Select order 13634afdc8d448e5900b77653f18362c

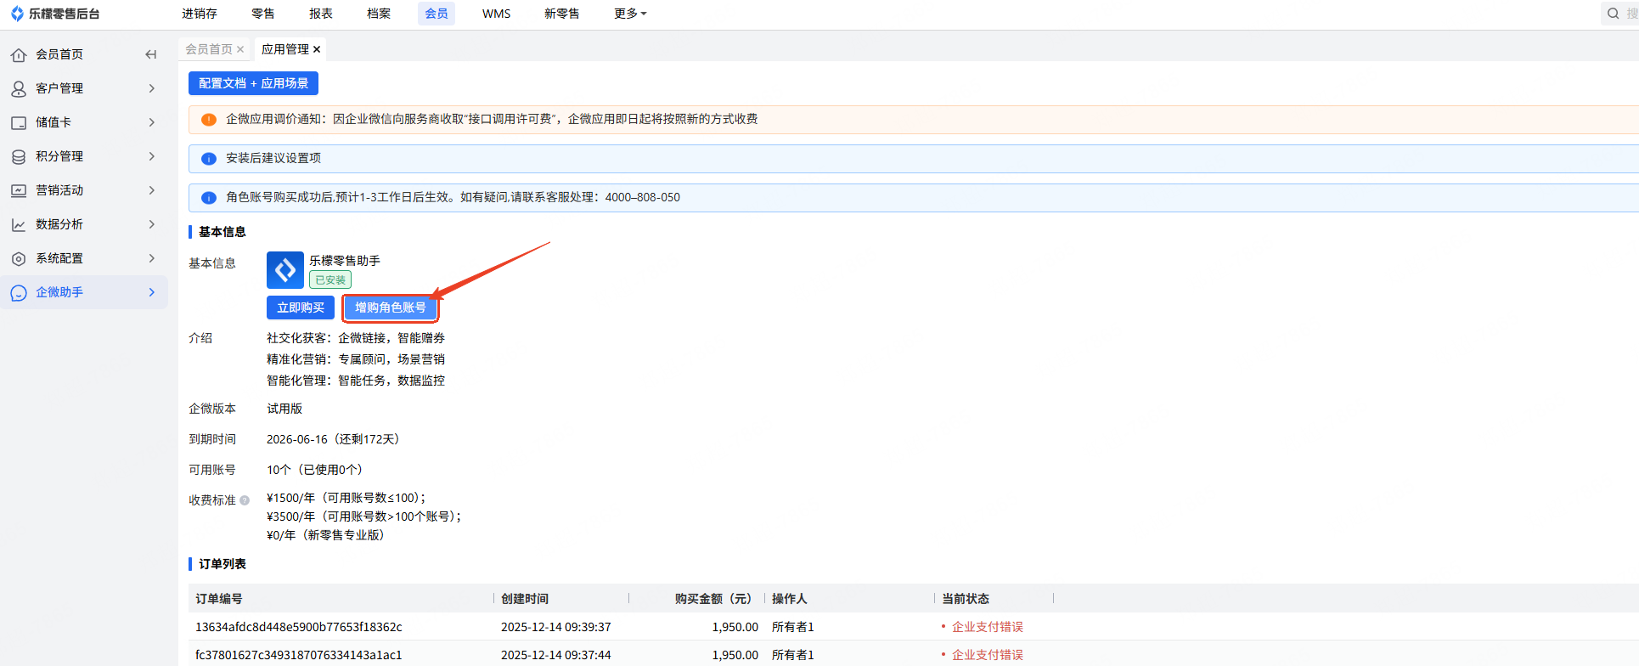(299, 627)
